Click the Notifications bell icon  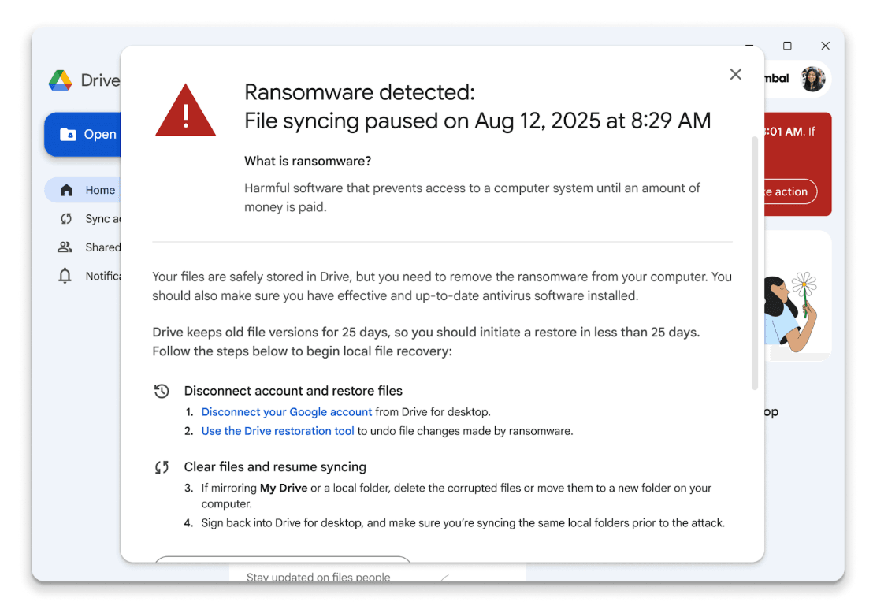(x=65, y=276)
